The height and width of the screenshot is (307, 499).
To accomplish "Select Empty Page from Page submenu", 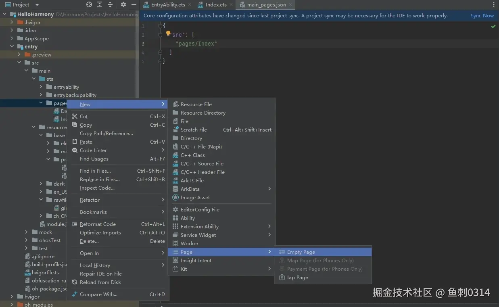I will click(x=323, y=252).
